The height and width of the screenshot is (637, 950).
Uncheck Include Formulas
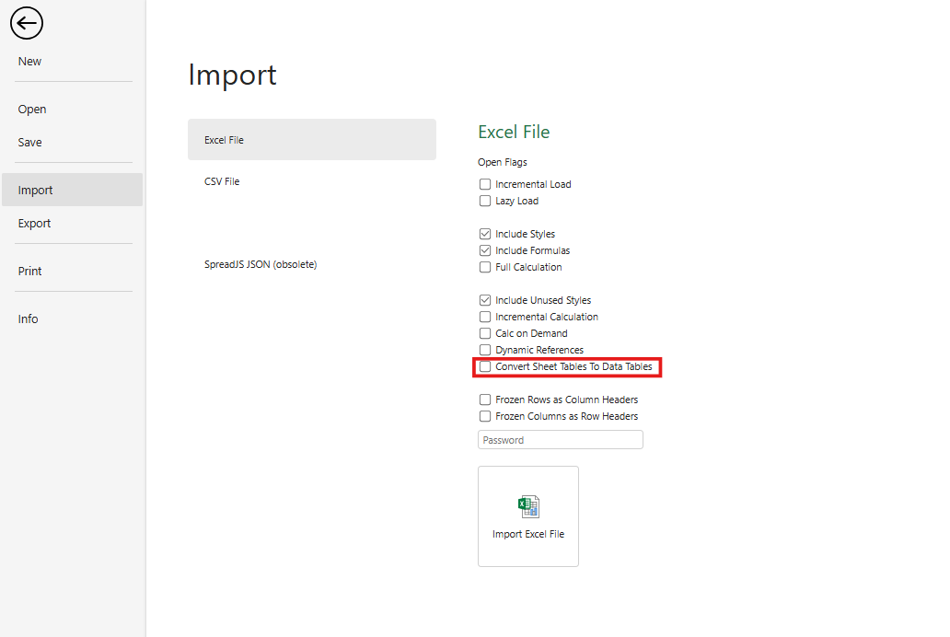point(485,250)
